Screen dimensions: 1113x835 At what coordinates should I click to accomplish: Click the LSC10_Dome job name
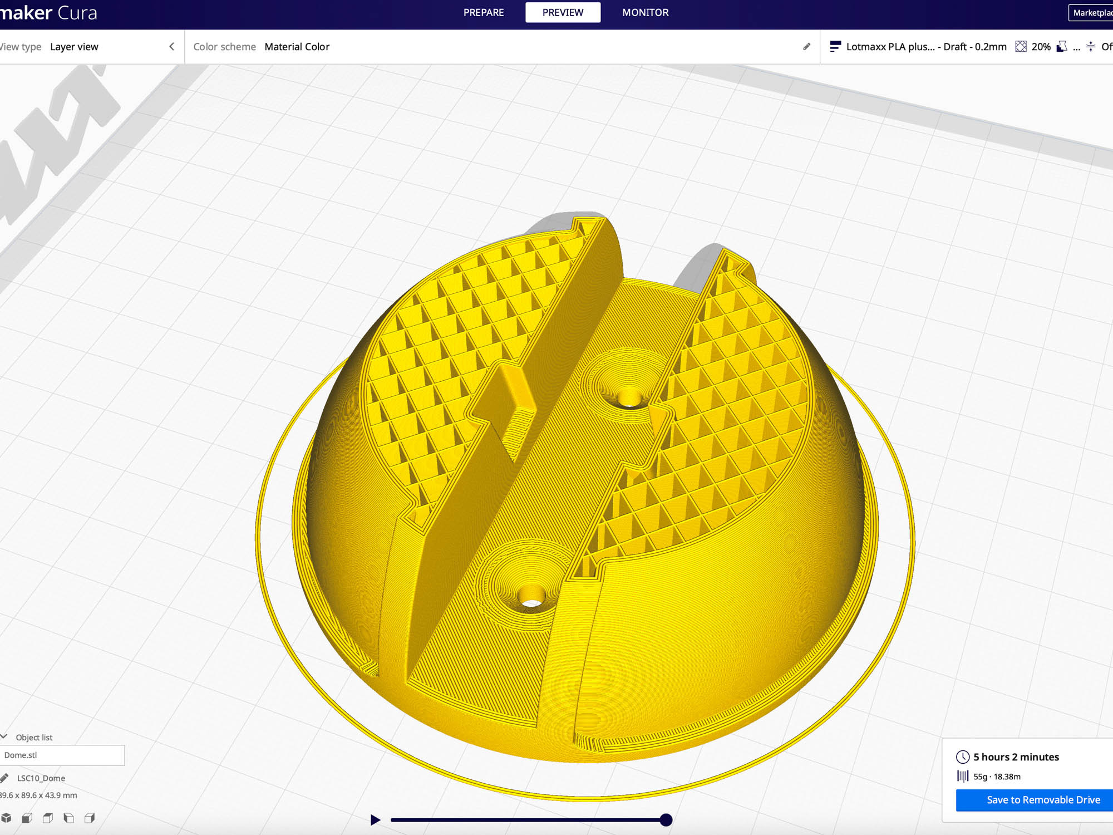pos(41,778)
